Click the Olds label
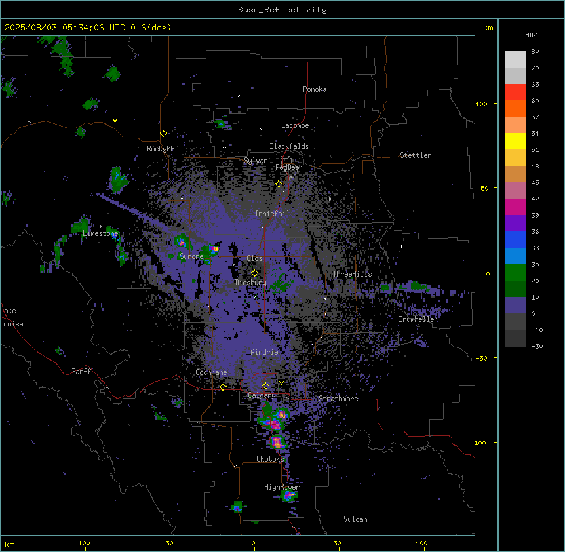This screenshot has height=552, width=565. click(254, 258)
